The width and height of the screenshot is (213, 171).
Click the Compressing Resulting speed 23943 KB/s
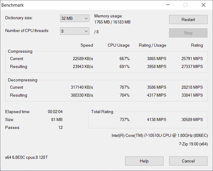(x=83, y=66)
